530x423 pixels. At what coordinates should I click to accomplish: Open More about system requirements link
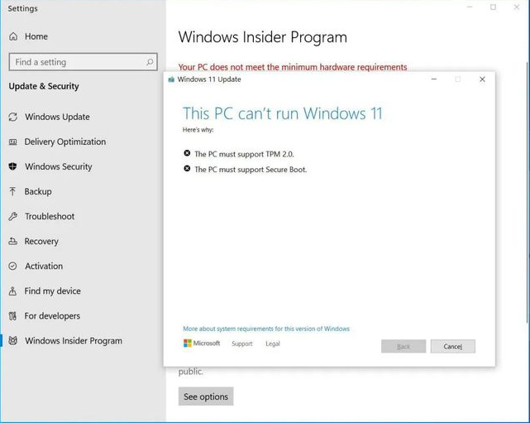tap(266, 329)
